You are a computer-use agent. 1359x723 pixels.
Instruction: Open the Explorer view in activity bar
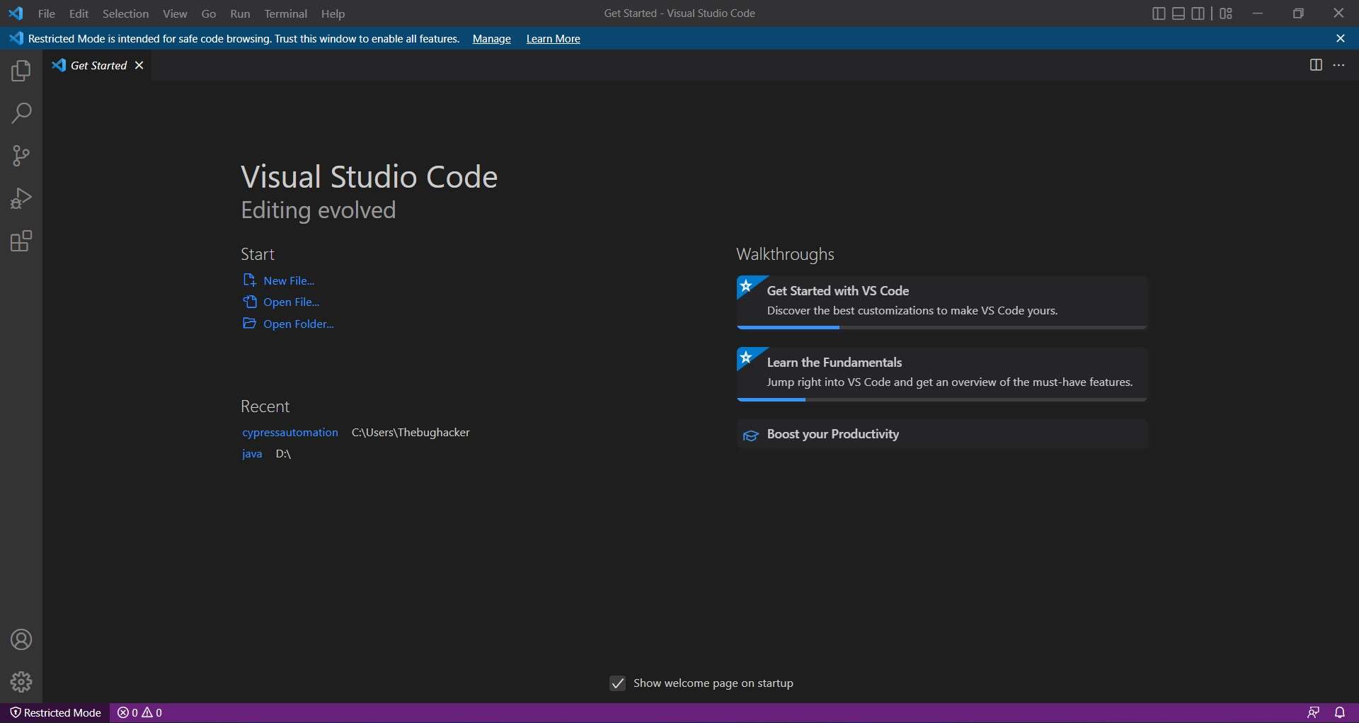tap(21, 71)
